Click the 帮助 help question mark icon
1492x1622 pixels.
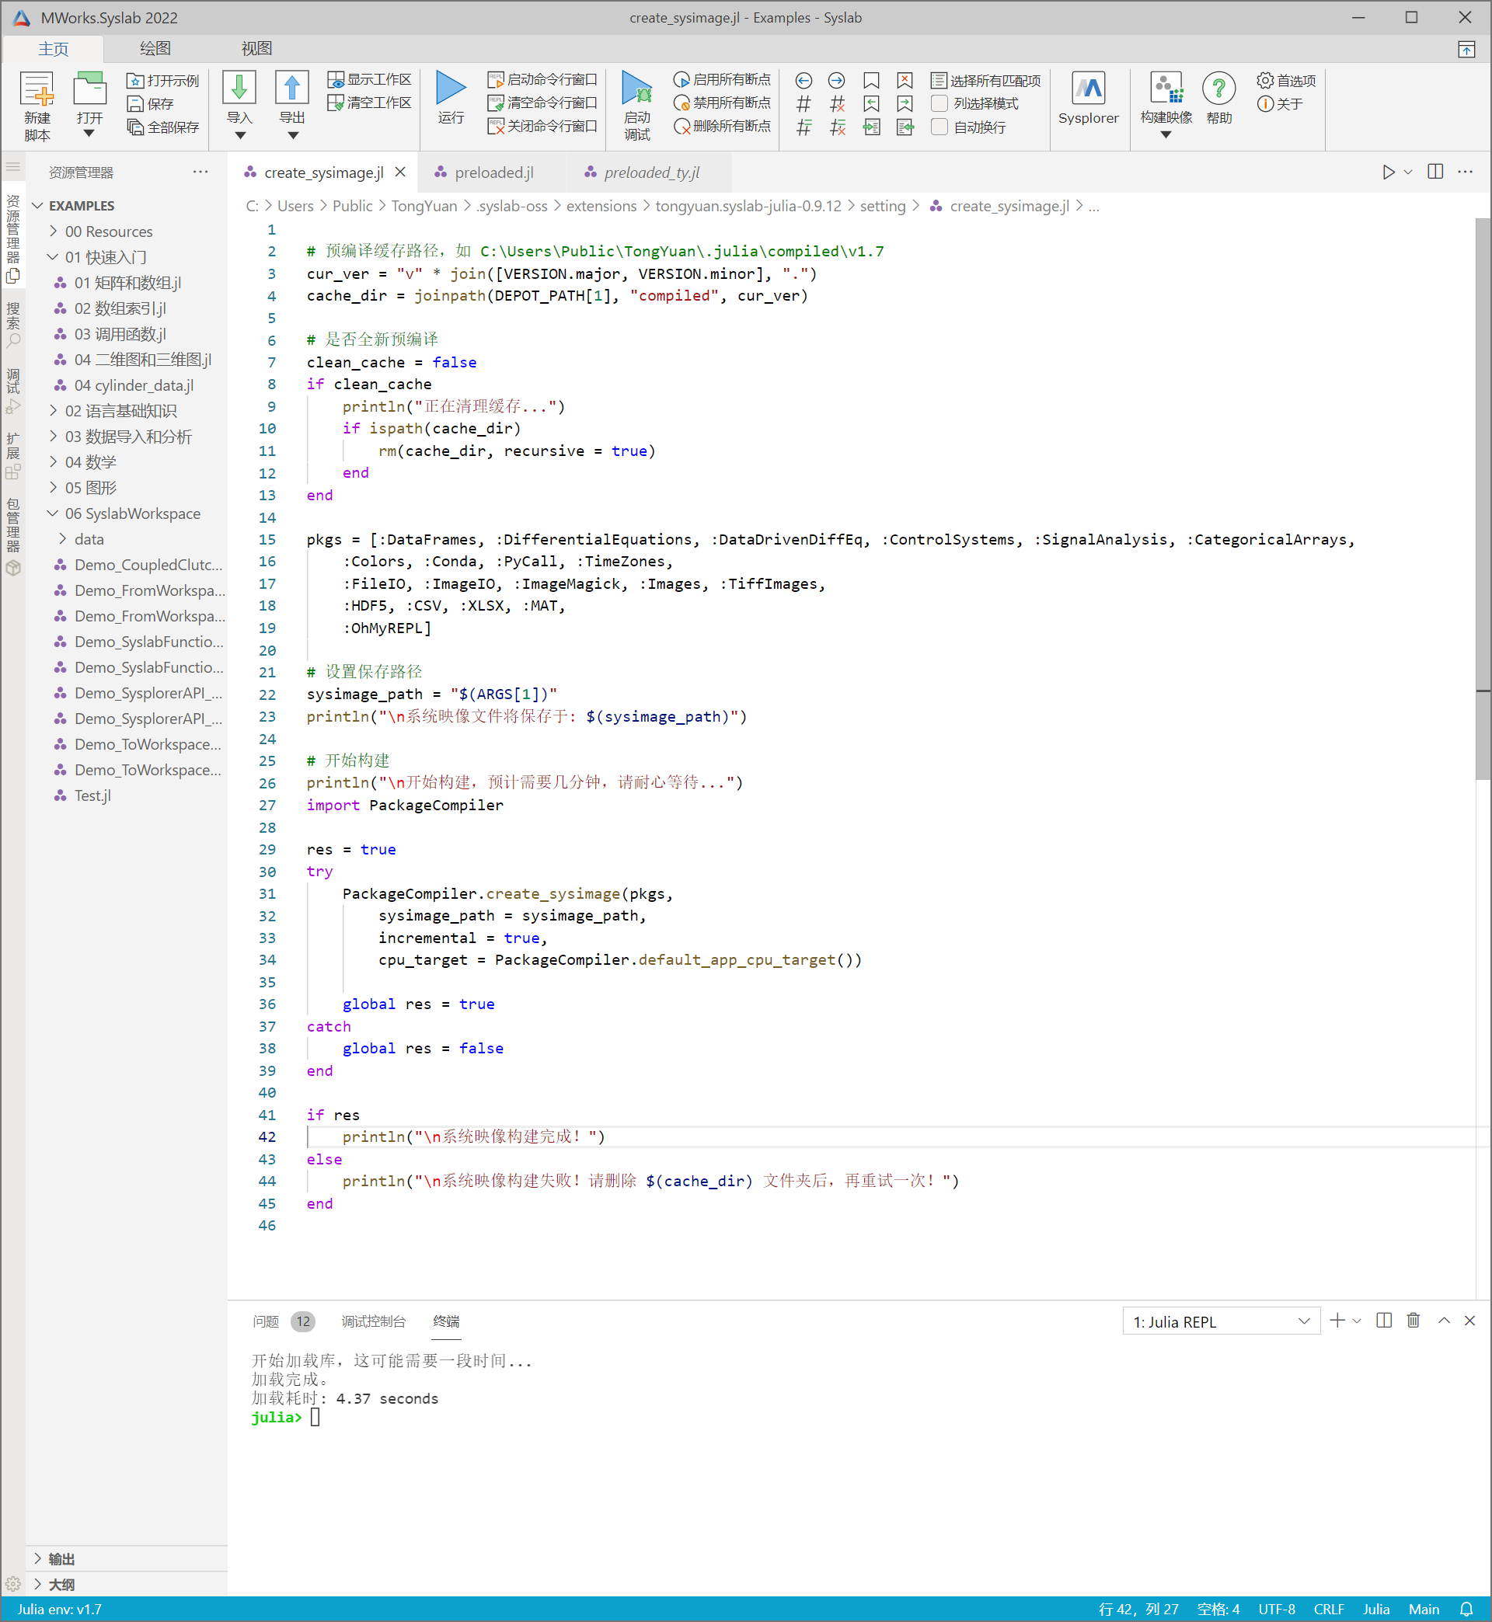1218,88
